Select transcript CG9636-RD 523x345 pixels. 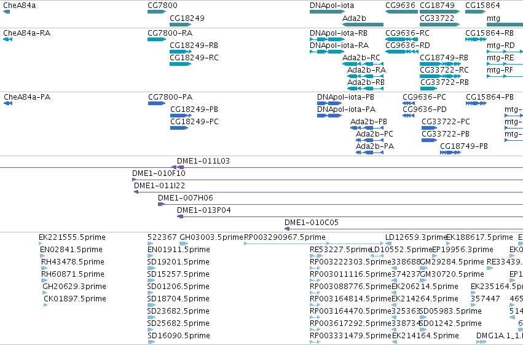point(407,46)
